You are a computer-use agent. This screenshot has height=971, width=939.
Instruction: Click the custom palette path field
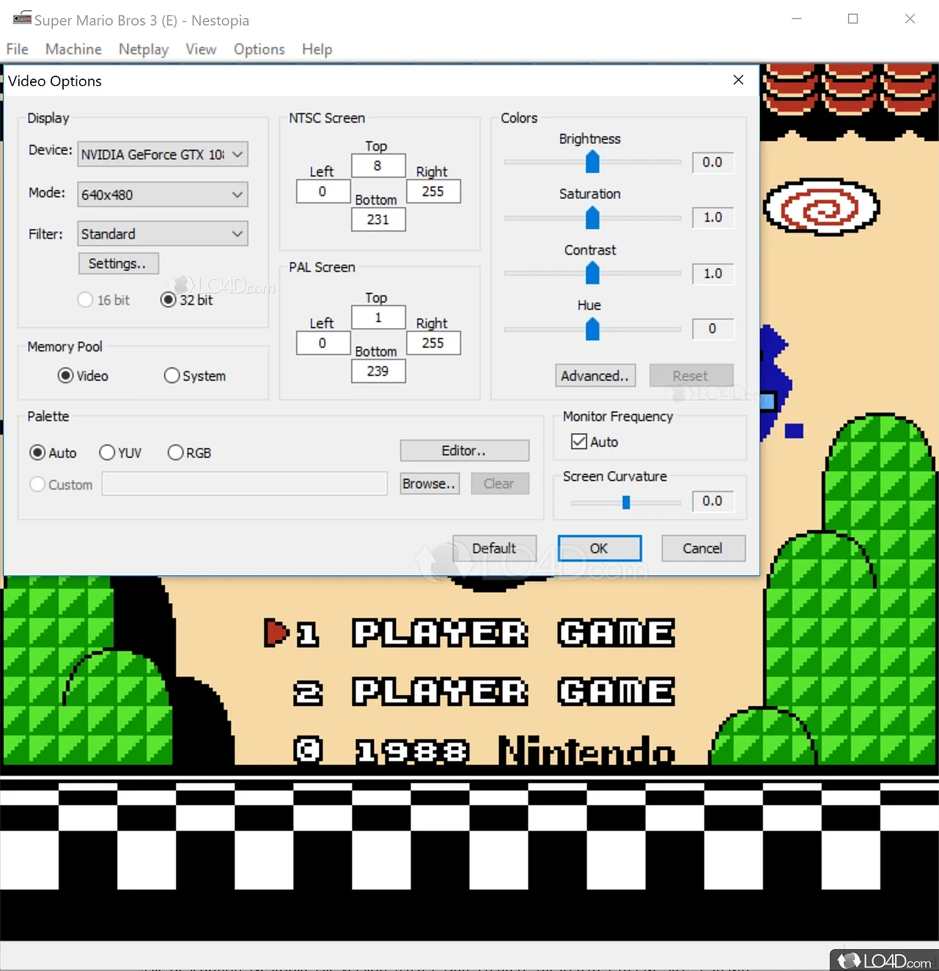point(245,484)
